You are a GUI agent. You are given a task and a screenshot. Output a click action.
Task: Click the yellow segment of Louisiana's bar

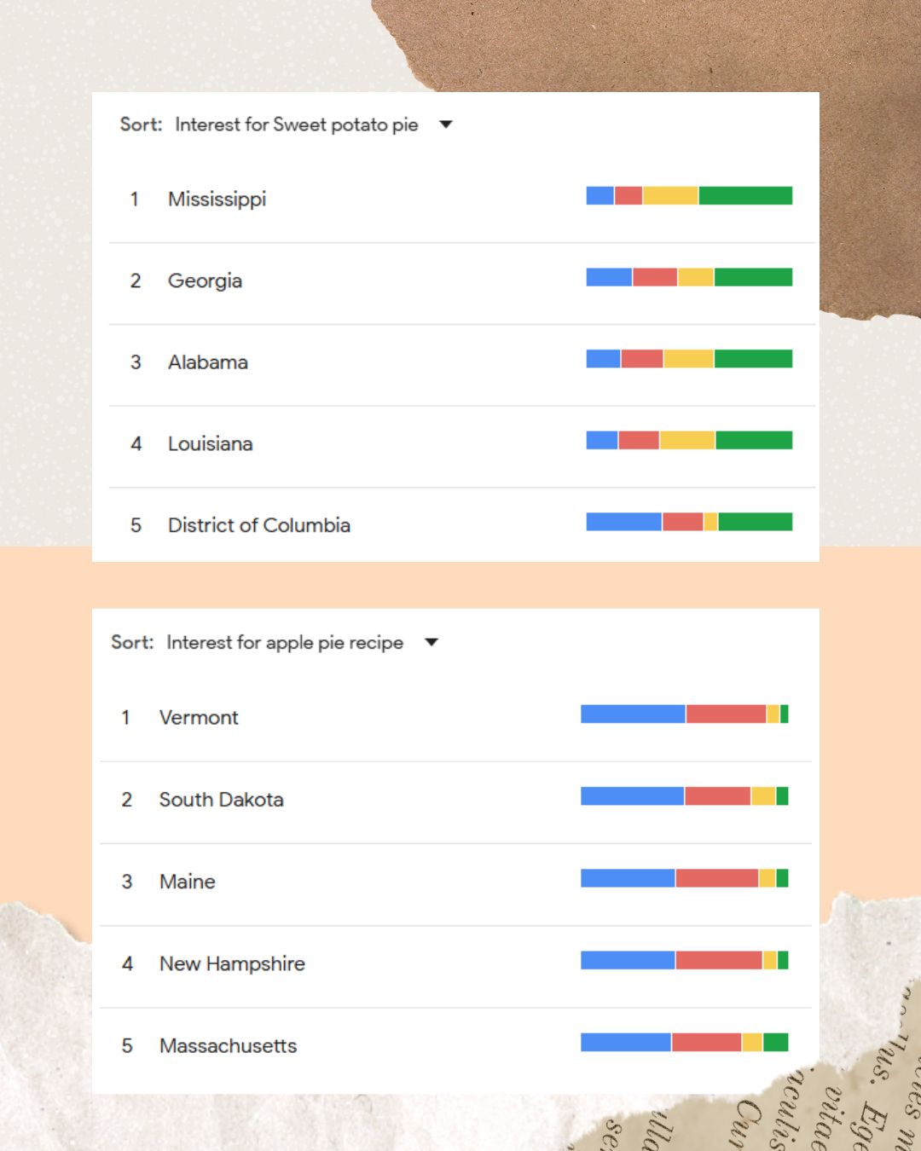pyautogui.click(x=687, y=440)
